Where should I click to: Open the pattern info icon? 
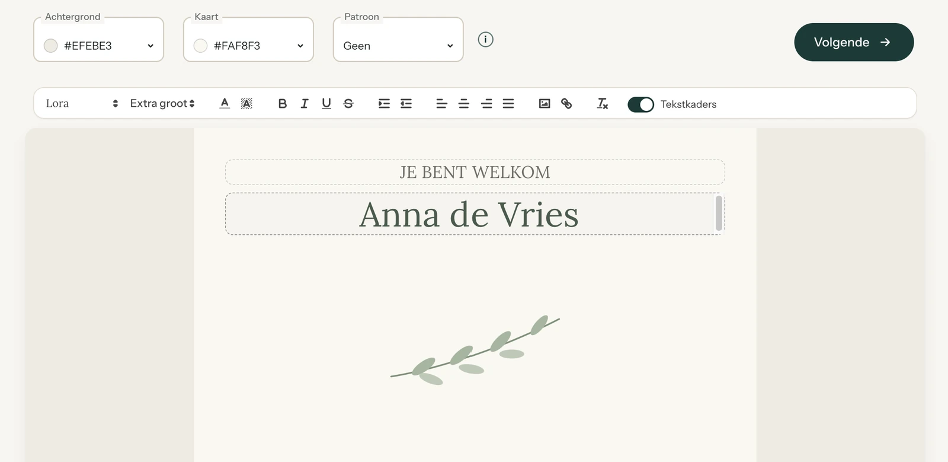coord(485,40)
